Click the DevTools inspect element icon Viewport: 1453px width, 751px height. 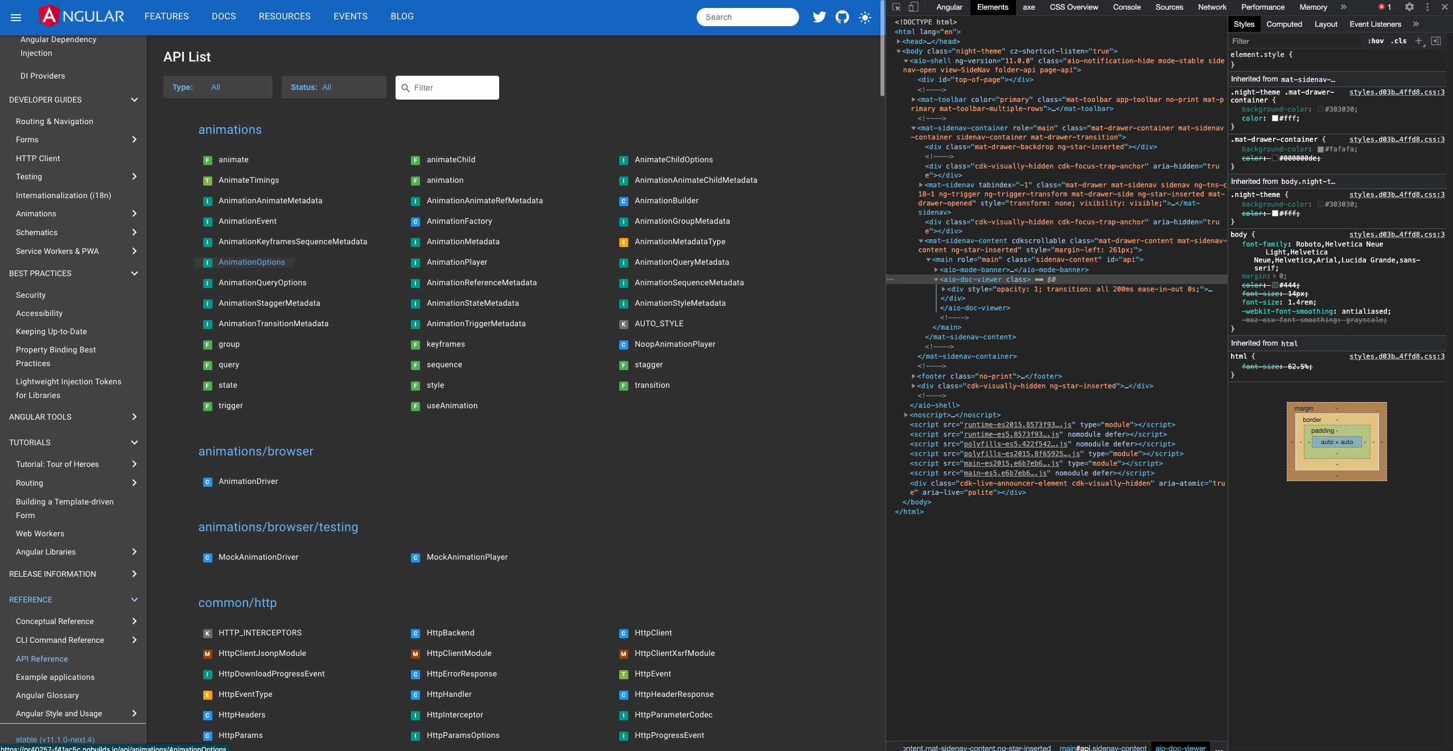pyautogui.click(x=896, y=7)
